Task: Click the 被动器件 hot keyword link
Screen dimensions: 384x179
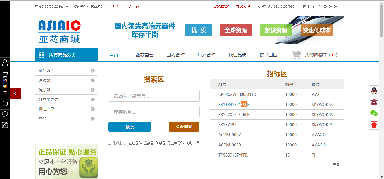Action: (135, 143)
